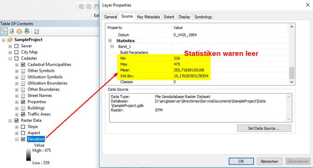Close the Layer Properties dialog
313x168 pixels.
tap(307, 5)
